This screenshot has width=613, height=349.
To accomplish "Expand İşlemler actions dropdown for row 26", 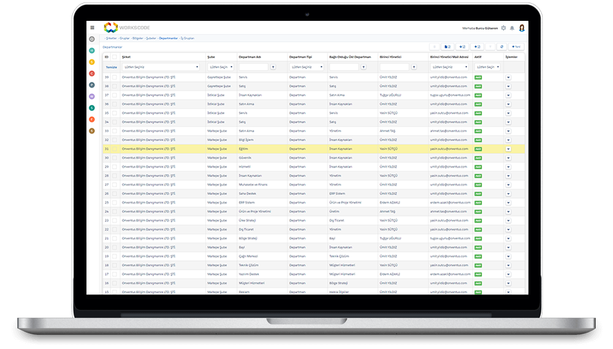I will (x=508, y=193).
